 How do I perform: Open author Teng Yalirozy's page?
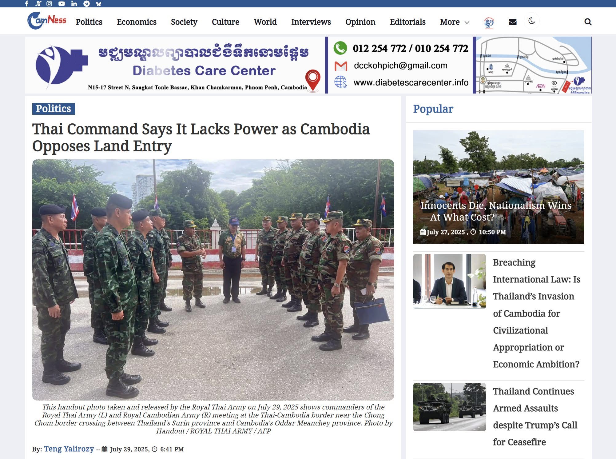point(69,449)
